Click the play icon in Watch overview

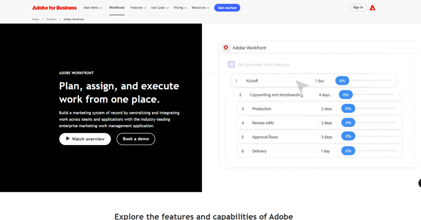point(68,139)
